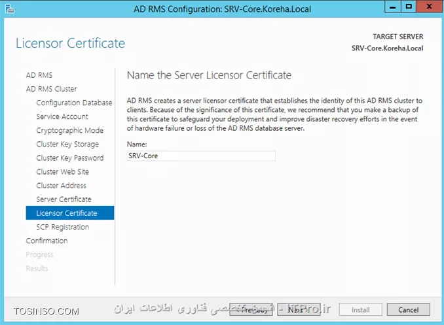Go to the SCP Registration step

click(63, 227)
